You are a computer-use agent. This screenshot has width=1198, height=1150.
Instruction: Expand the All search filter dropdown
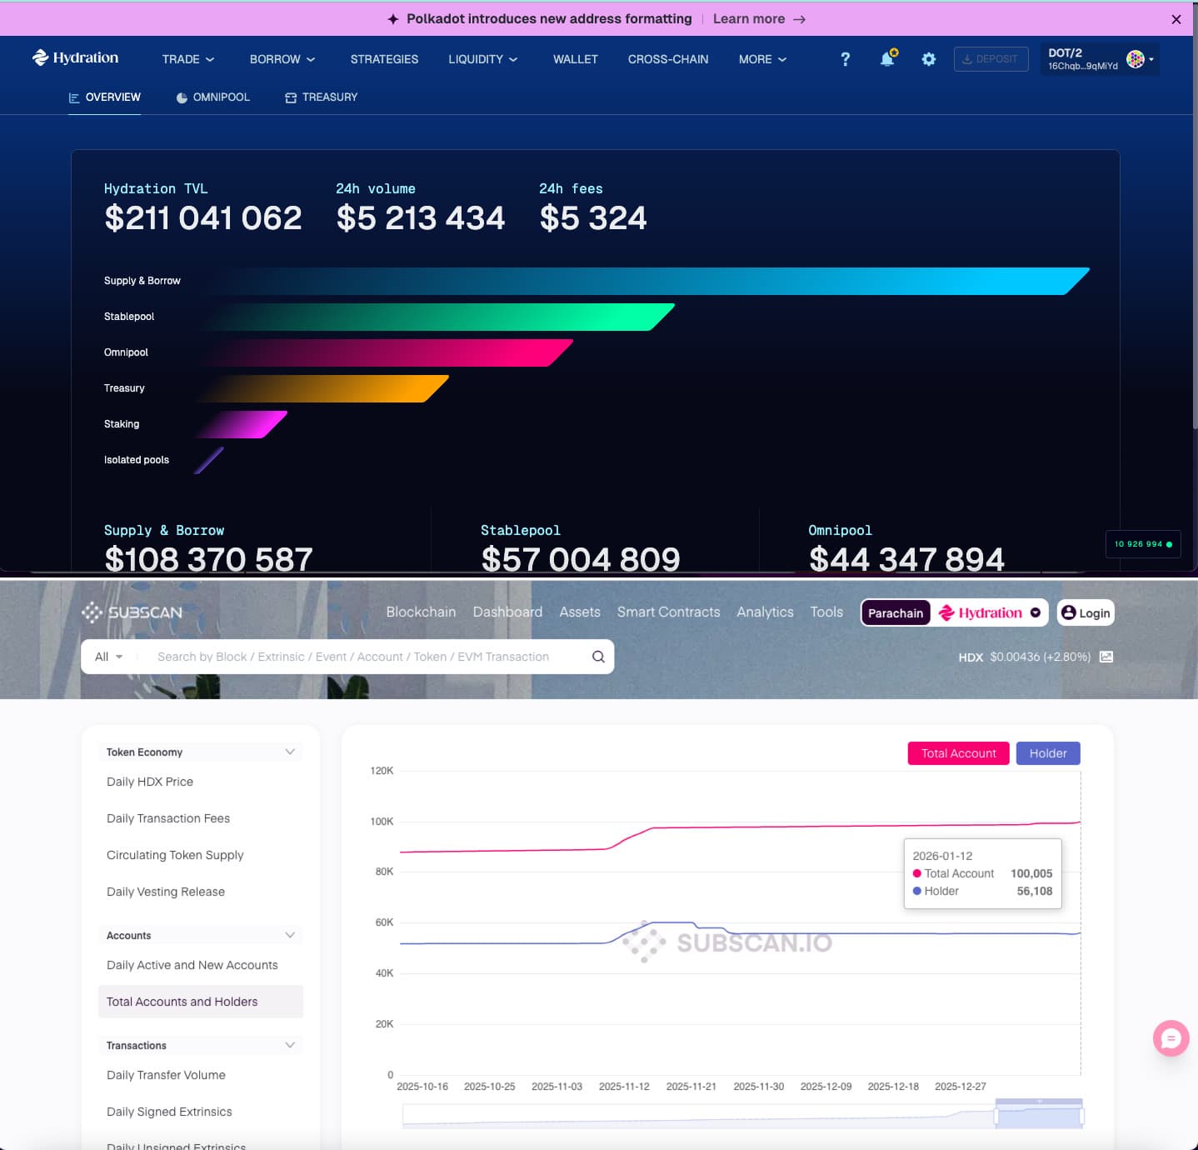107,657
